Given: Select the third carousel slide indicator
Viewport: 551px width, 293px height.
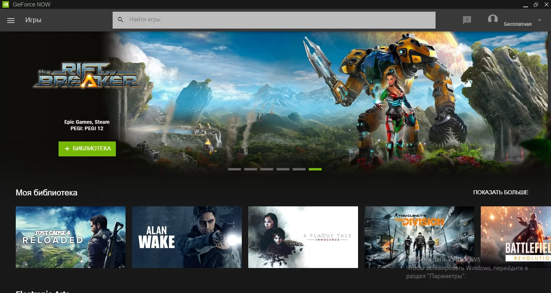Looking at the screenshot, I should click(x=267, y=169).
